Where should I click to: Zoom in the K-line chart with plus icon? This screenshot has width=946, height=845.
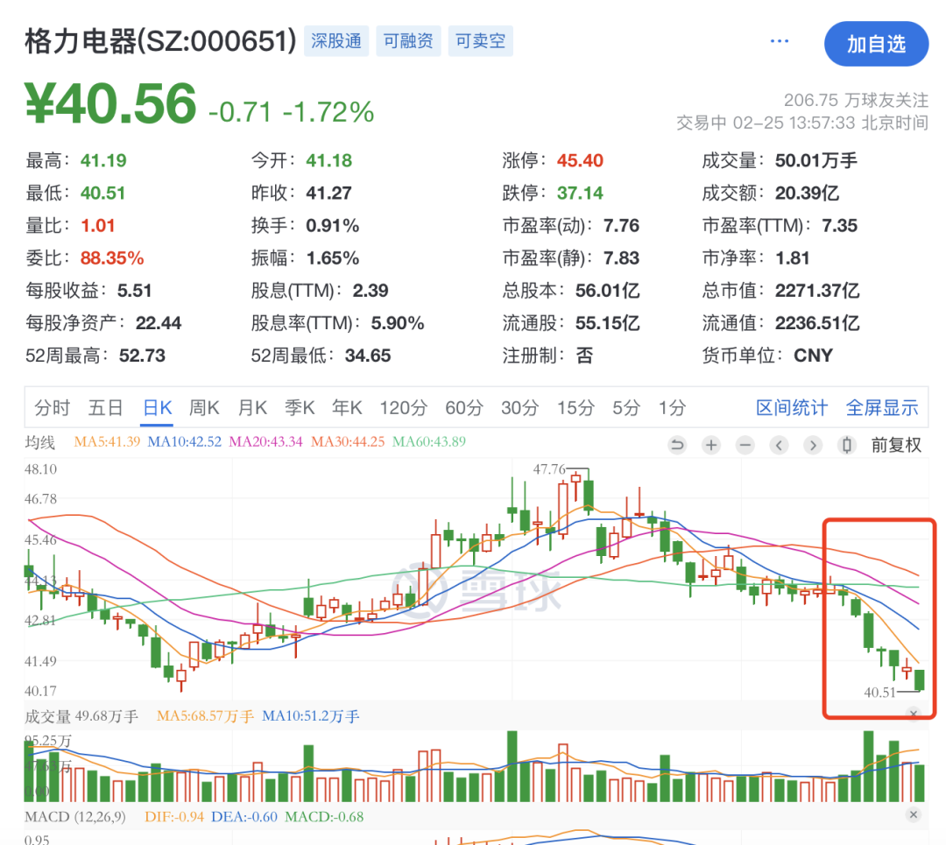coord(711,445)
